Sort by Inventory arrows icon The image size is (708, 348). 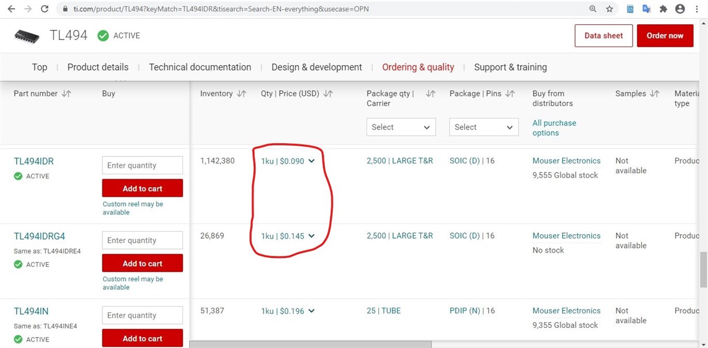[241, 93]
